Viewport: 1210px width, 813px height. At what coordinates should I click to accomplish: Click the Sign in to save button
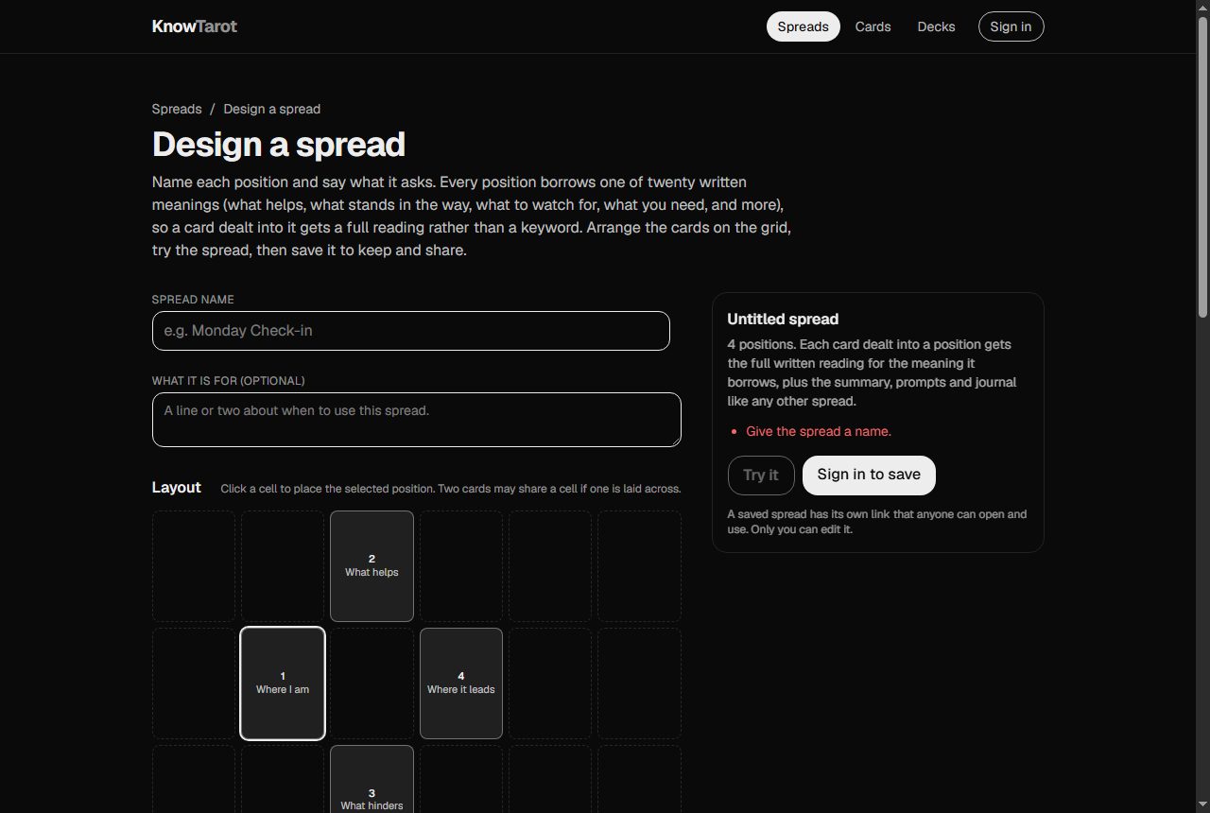pyautogui.click(x=869, y=476)
